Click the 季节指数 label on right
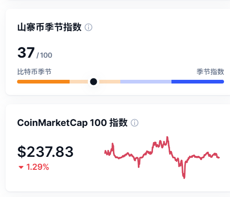 coord(210,72)
